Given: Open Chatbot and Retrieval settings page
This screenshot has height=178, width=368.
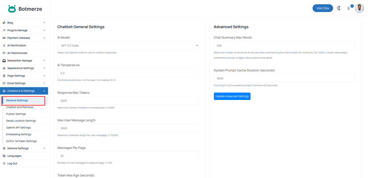Looking at the screenshot, I should point(19,107).
